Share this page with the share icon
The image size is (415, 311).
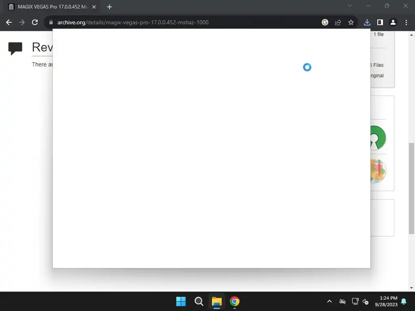pos(338,23)
